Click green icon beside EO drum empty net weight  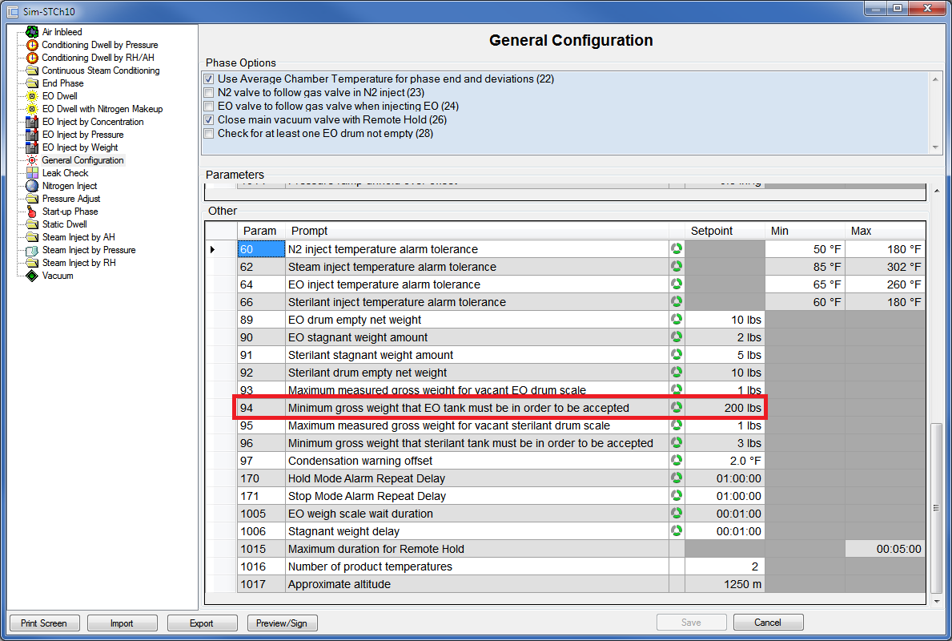pyautogui.click(x=677, y=320)
